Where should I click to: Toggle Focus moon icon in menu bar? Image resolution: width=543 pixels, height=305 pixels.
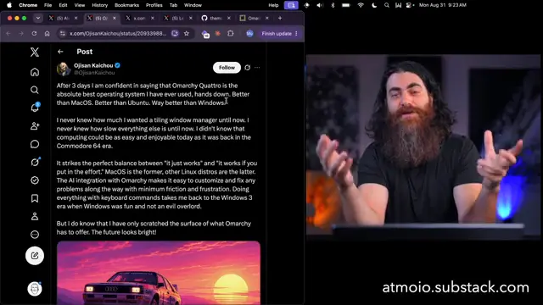[374, 5]
